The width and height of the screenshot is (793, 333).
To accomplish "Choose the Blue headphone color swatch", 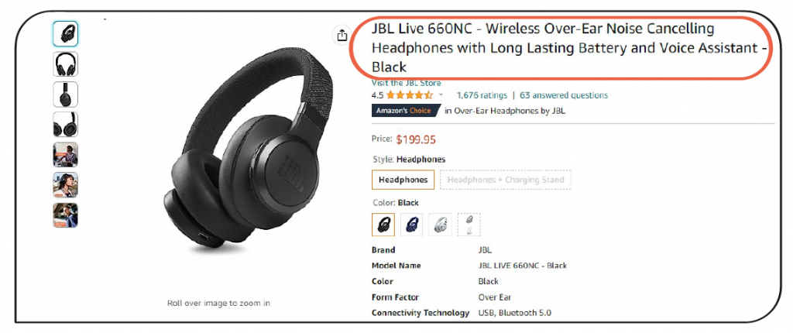I will point(412,224).
